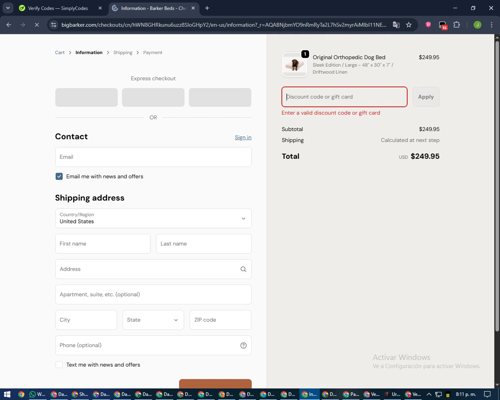Select the Information - Barker Beds tab

(x=153, y=8)
